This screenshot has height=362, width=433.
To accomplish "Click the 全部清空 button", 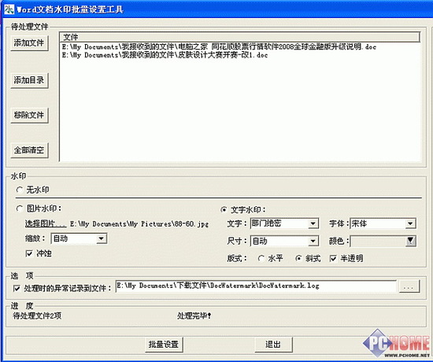I will pyautogui.click(x=29, y=150).
